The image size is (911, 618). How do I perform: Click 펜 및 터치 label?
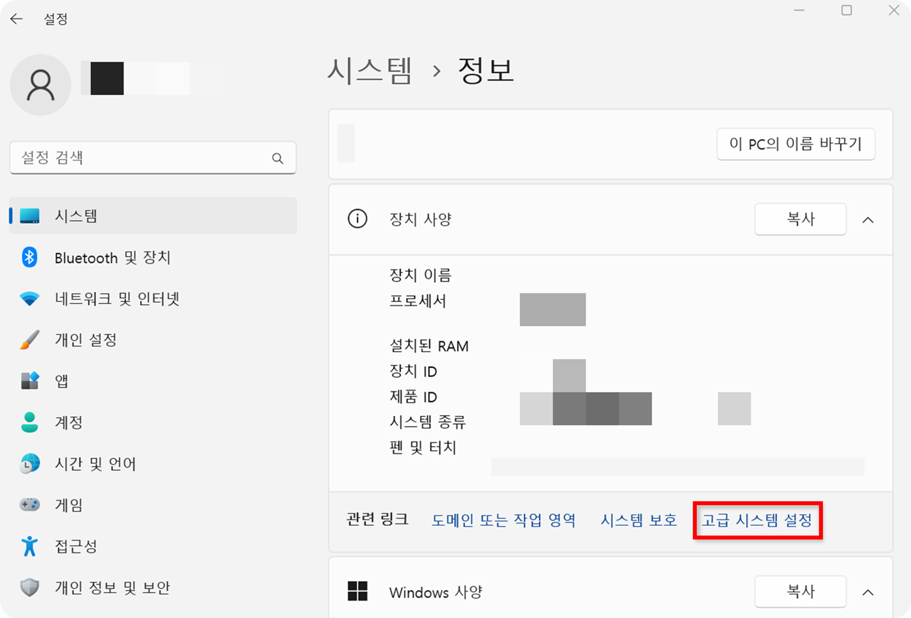423,448
